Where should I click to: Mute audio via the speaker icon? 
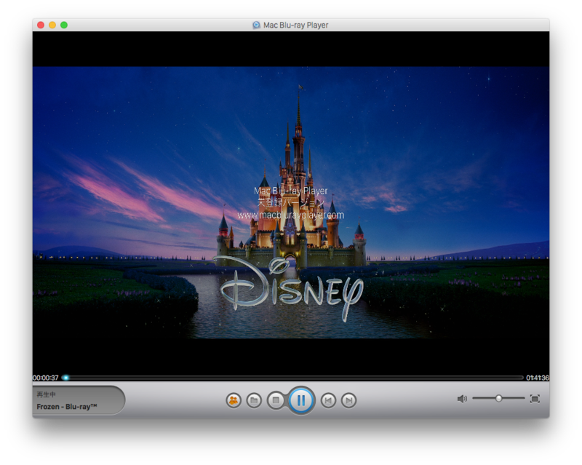click(x=462, y=399)
